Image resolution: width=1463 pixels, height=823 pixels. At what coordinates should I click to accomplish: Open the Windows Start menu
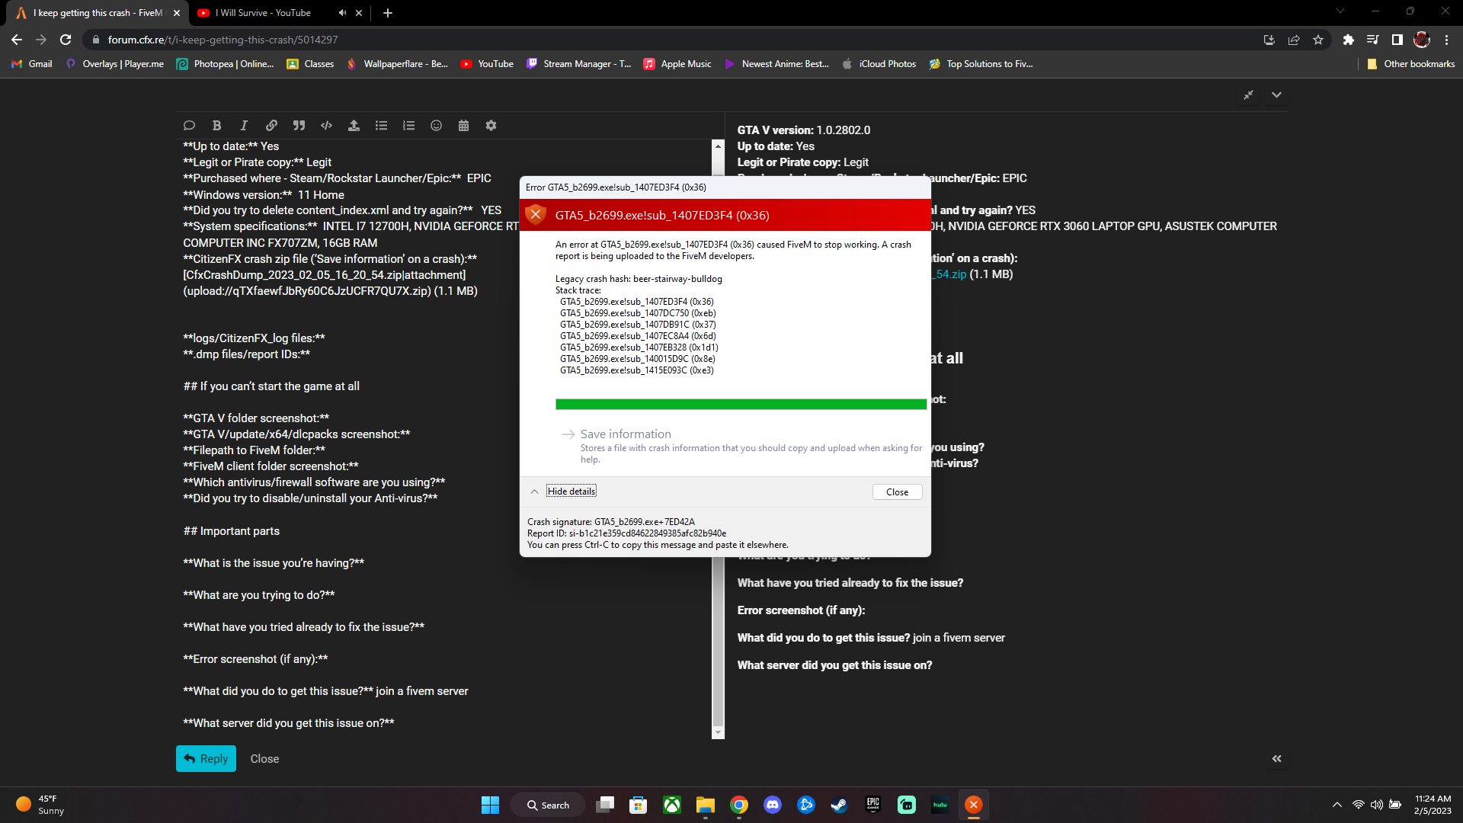[x=490, y=805]
